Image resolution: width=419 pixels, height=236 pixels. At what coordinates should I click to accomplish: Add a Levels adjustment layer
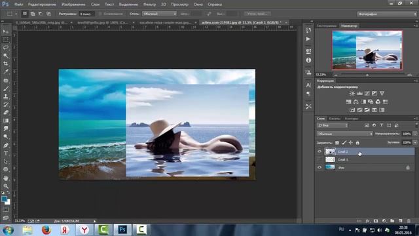point(359,93)
